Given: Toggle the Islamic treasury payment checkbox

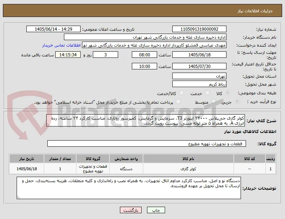Looking at the screenshot, I should coord(178,102).
